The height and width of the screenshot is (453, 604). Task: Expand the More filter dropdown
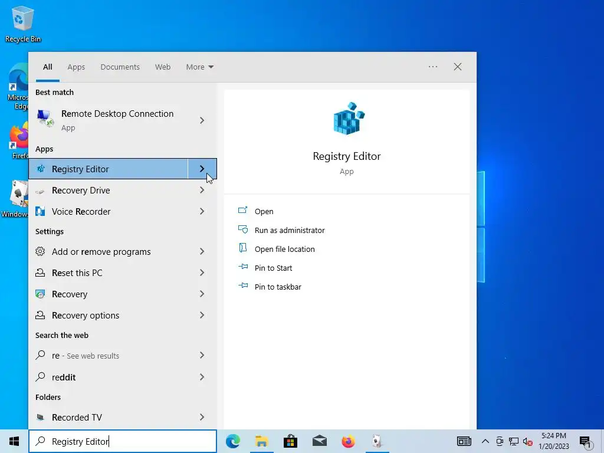(199, 67)
